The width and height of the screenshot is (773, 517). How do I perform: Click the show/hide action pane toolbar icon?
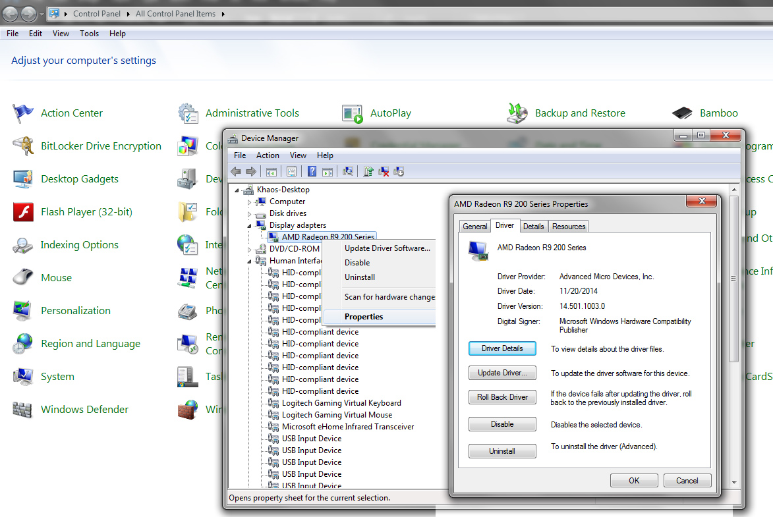tap(327, 171)
